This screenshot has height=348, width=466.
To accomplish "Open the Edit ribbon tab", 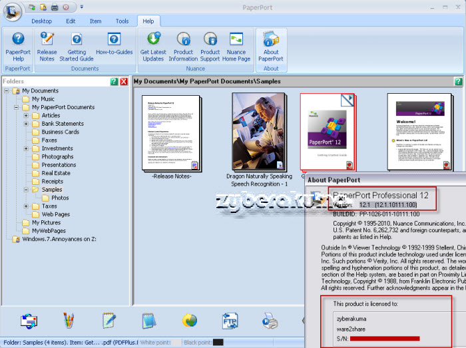I will coord(71,21).
